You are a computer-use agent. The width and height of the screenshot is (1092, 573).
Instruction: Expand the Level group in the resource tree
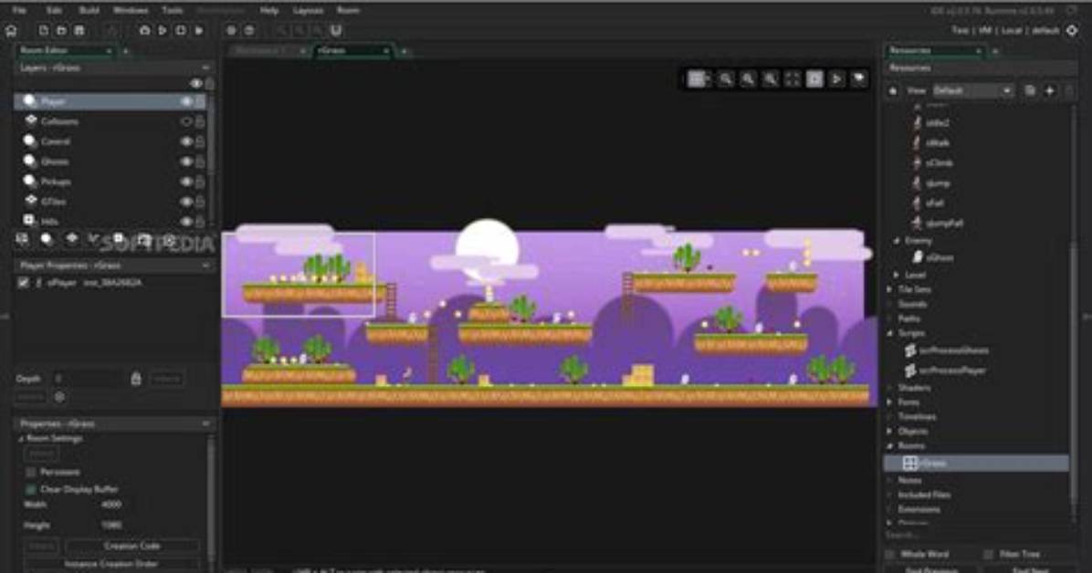tap(897, 275)
